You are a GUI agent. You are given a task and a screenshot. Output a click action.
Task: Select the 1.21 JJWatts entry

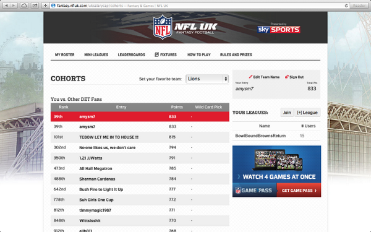click(x=91, y=158)
